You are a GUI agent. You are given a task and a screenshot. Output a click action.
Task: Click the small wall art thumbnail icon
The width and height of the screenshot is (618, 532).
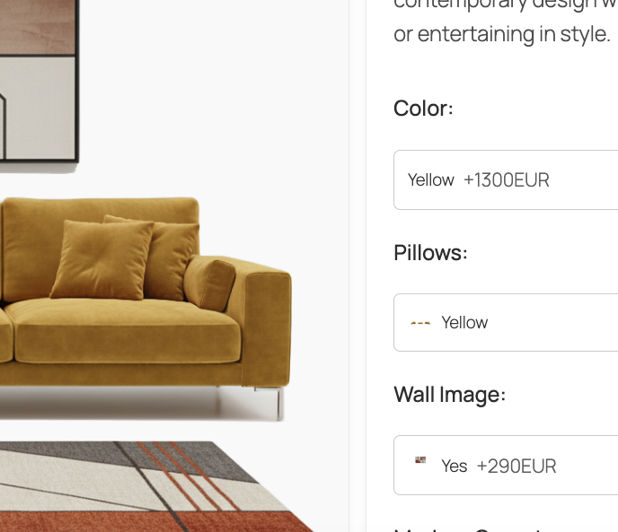pos(420,460)
